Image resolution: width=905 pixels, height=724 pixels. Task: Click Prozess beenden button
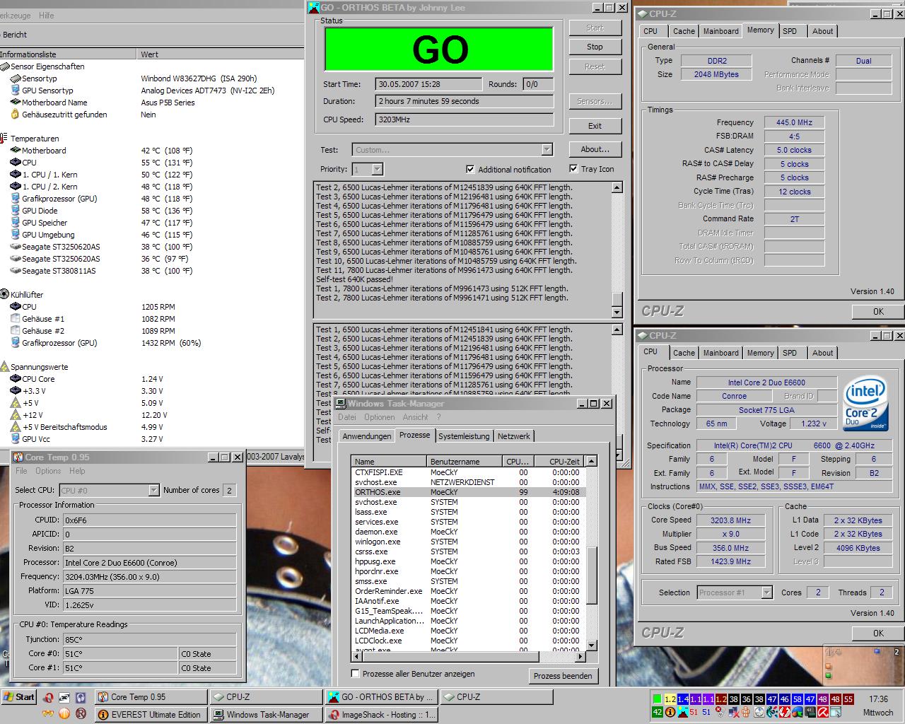[x=563, y=676]
